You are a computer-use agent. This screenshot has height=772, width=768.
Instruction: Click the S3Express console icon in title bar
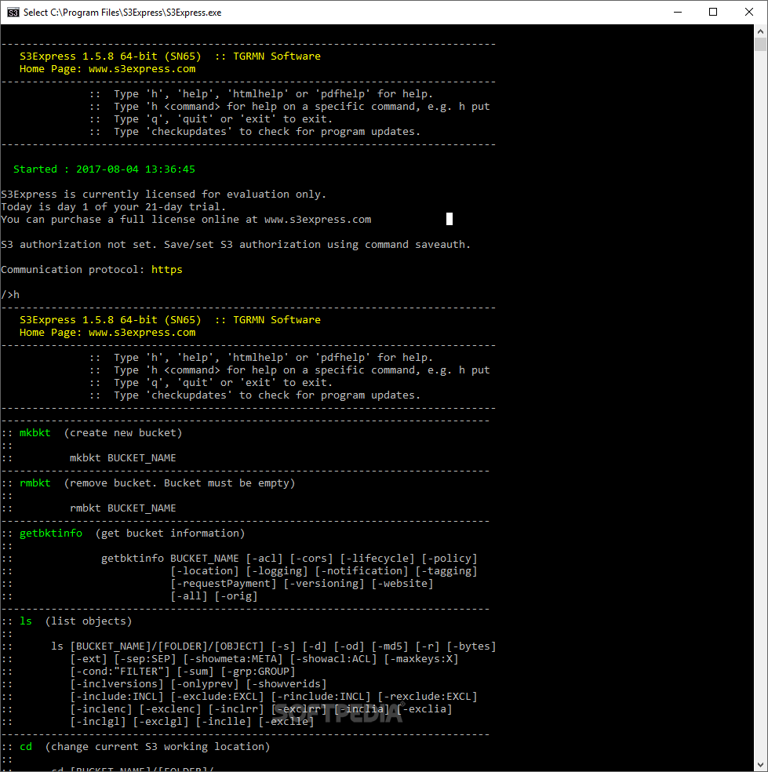click(x=13, y=13)
